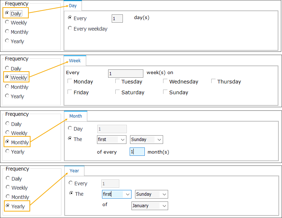Expand the Sunday dropdown in Year tab
Screen dimensions: 282x218
(152, 194)
